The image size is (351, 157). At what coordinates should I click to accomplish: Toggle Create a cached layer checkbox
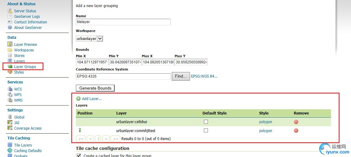click(79, 155)
